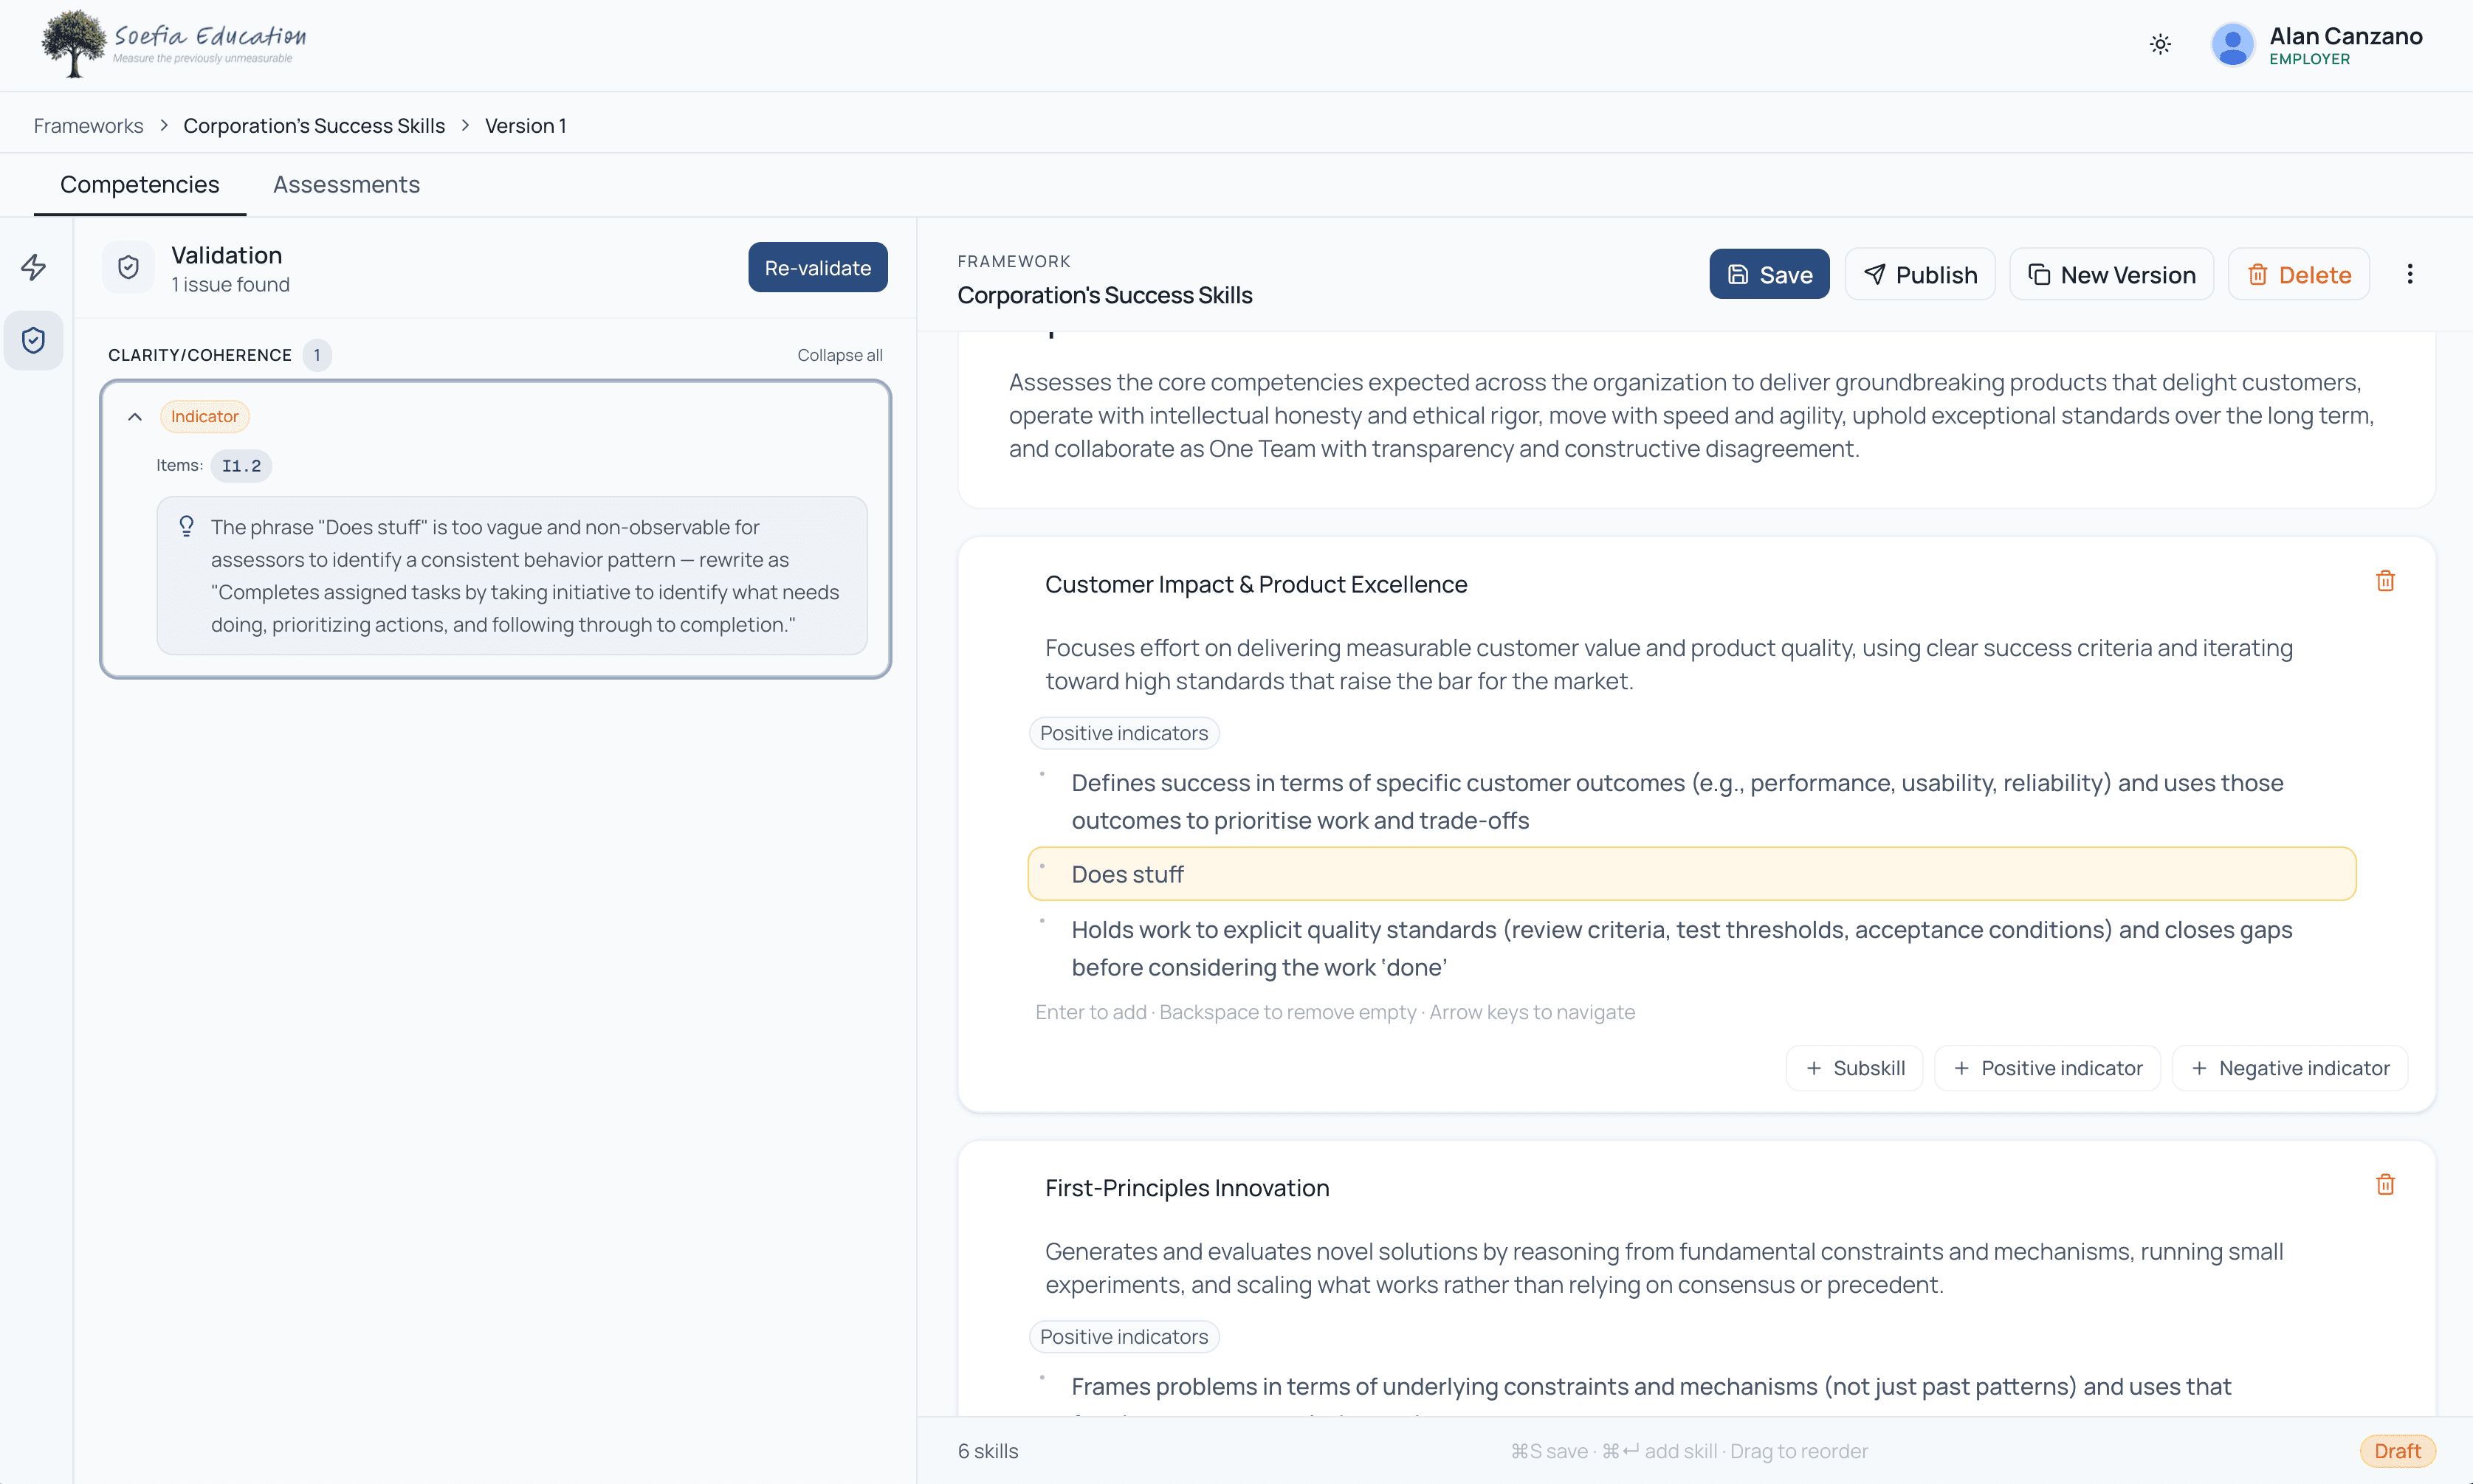Click the framework description "Assesses the core competencies"

(x=1690, y=415)
